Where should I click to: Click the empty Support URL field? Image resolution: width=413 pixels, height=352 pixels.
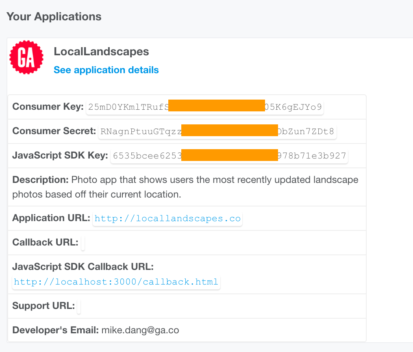coord(79,306)
